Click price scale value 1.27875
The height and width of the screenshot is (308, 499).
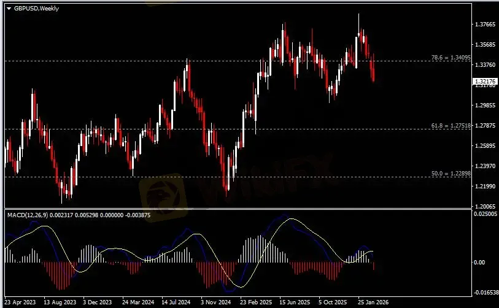click(x=485, y=126)
